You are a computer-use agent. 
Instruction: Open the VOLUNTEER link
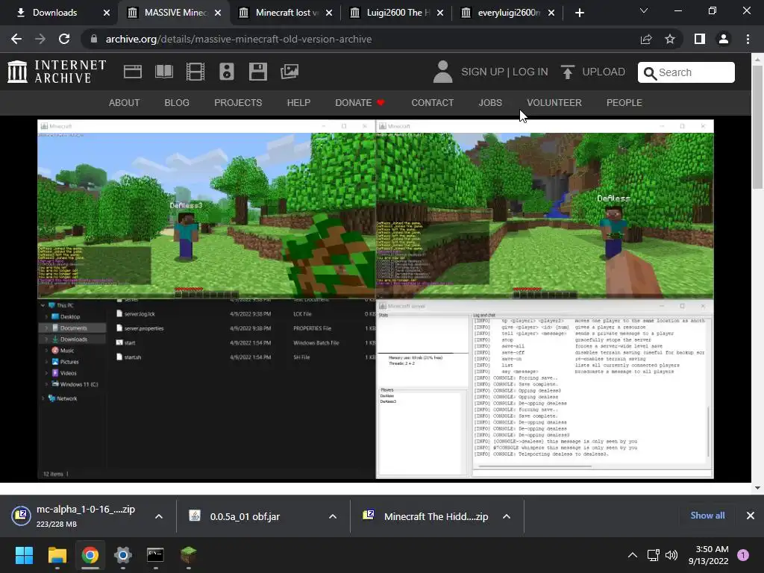click(554, 103)
